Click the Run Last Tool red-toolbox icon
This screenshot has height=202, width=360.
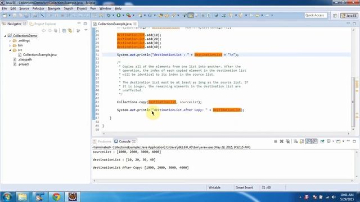click(129, 15)
